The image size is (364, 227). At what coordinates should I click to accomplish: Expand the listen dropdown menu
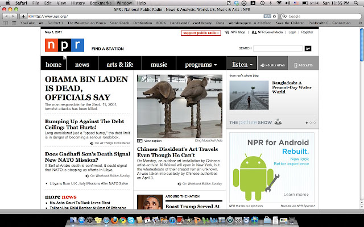click(x=242, y=65)
